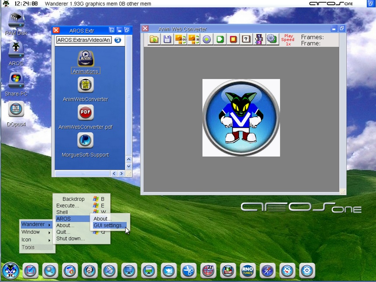Click the vertical scrollbar in the AROS:Extras window
Screen dimensions: 376x282
pyautogui.click(x=129, y=96)
